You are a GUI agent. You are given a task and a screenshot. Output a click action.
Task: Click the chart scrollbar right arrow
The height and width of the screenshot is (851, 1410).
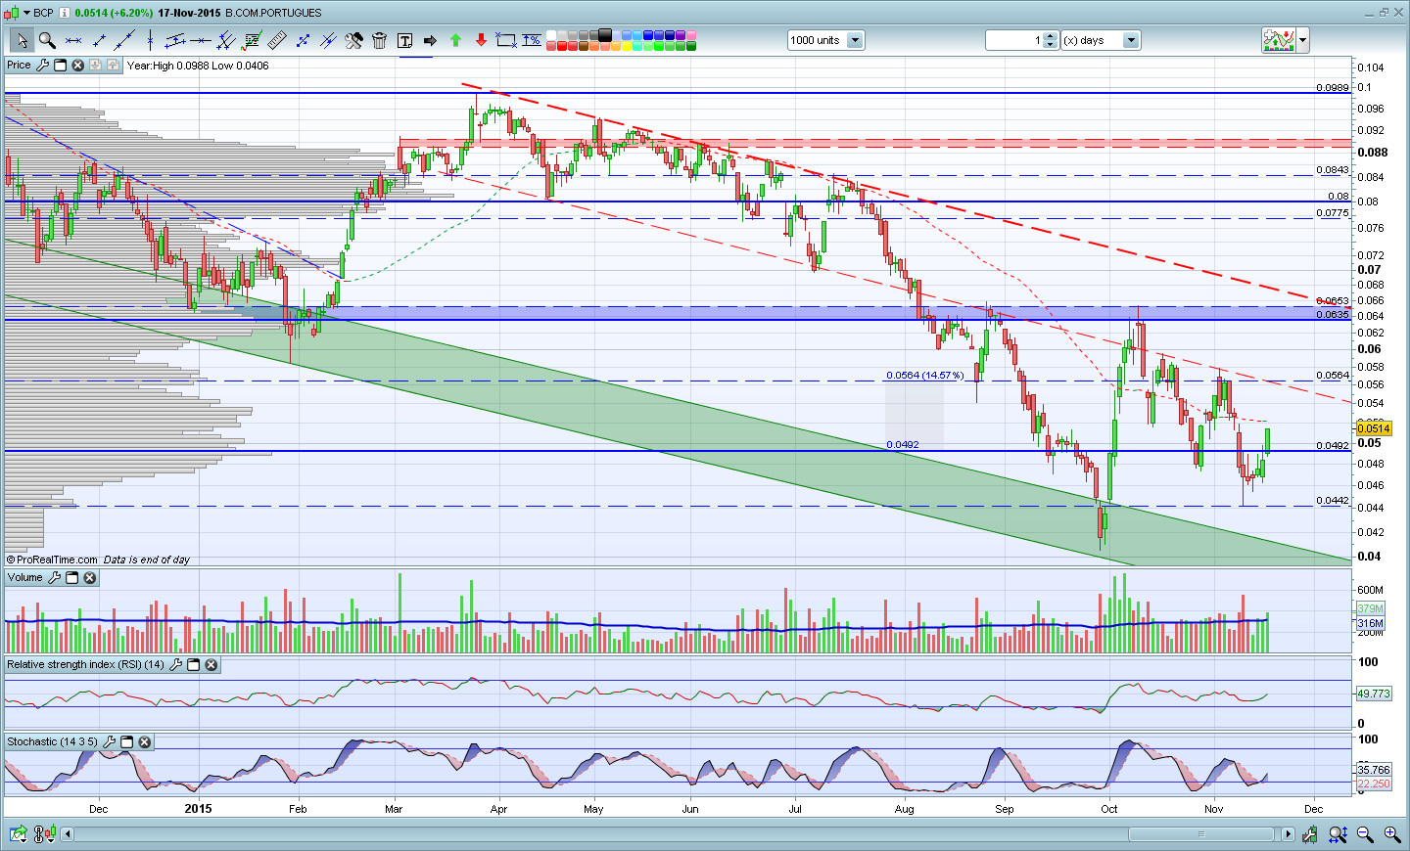pos(1288,834)
